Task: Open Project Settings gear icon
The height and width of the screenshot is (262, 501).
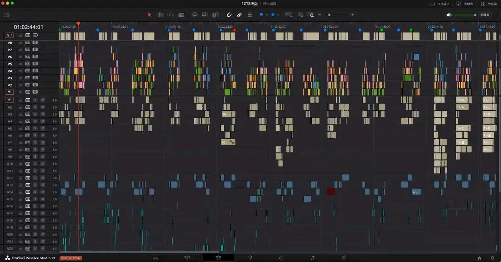Action: [x=492, y=258]
